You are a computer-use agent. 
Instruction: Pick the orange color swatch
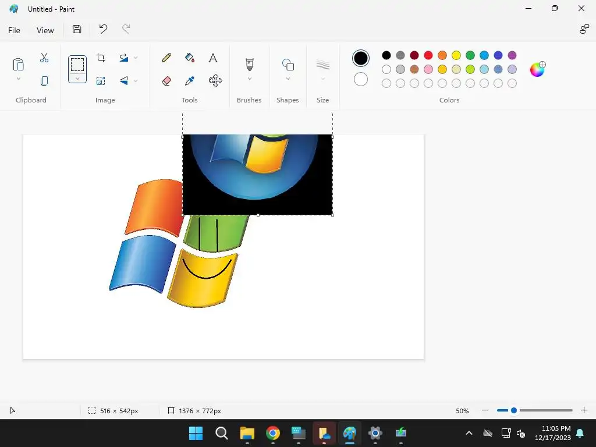pos(442,55)
